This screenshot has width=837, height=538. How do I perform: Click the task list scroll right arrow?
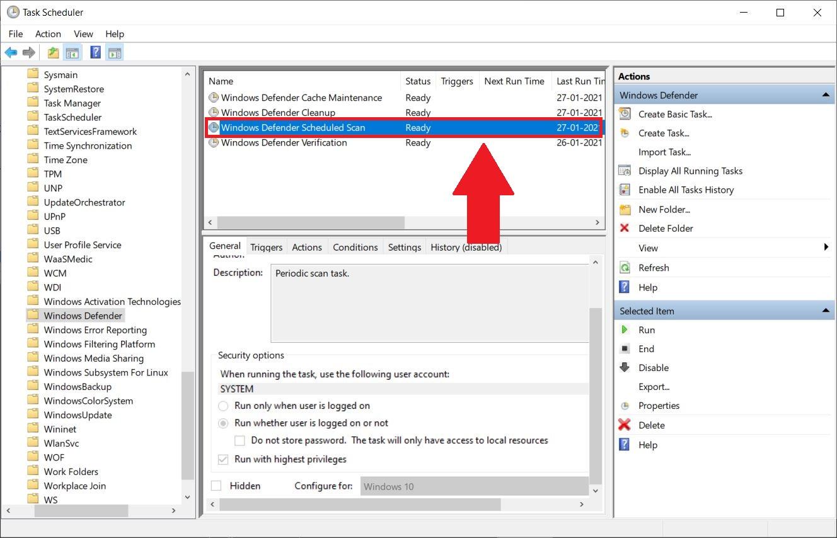click(x=597, y=222)
